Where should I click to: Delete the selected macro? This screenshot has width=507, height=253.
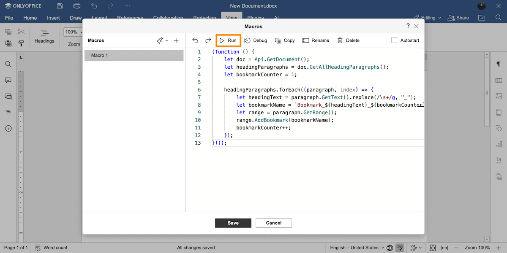[349, 40]
